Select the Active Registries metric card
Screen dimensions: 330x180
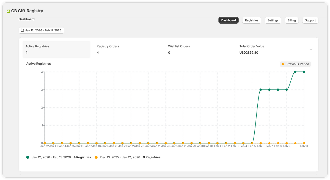[x=56, y=49]
